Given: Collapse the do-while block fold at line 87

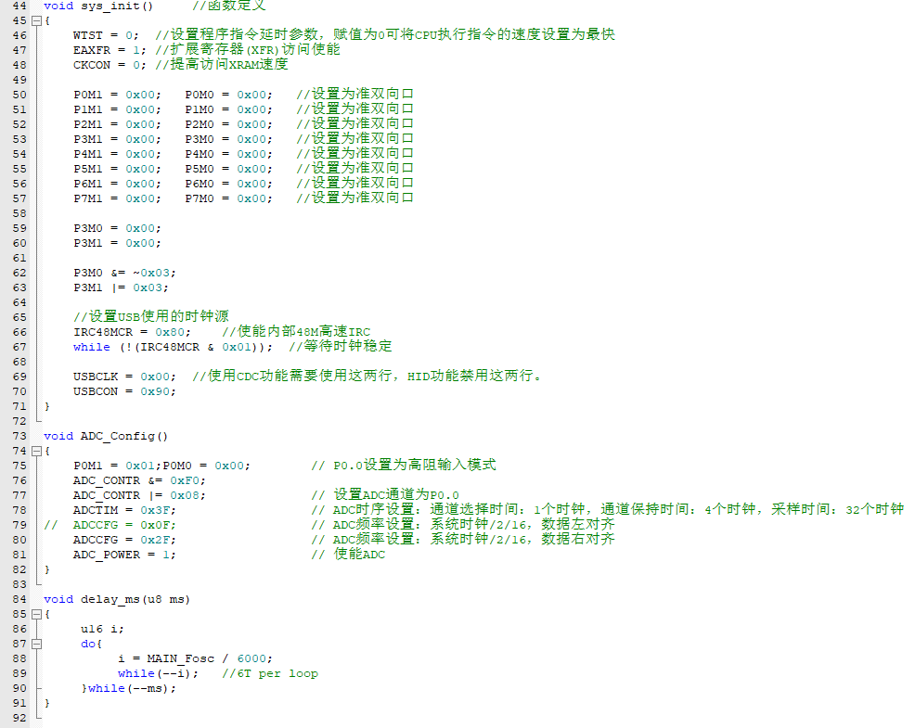Looking at the screenshot, I should pos(36,644).
